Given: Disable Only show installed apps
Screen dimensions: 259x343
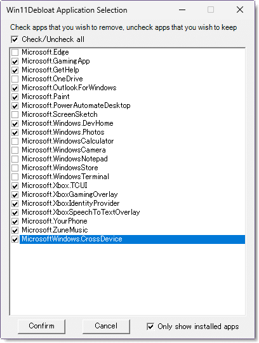Looking at the screenshot, I should pyautogui.click(x=150, y=326).
